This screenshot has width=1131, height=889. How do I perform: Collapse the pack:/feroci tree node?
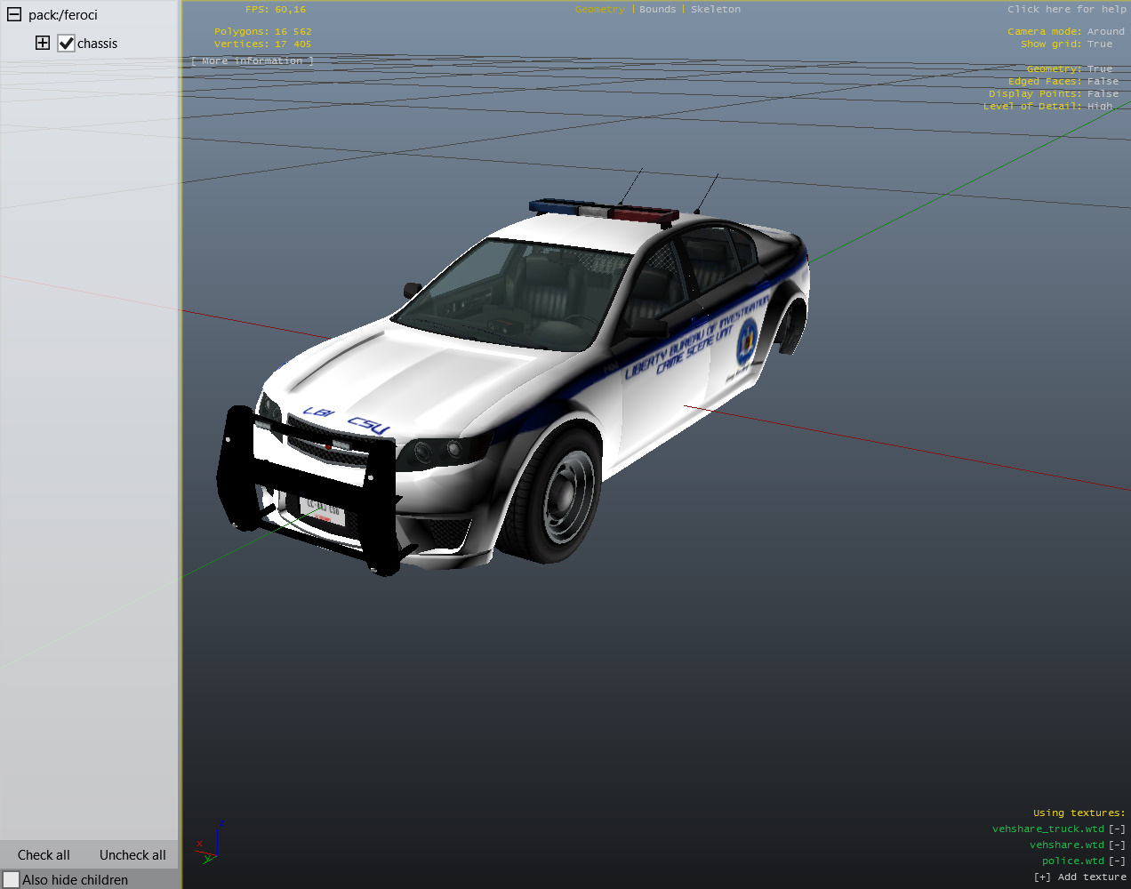tap(14, 15)
